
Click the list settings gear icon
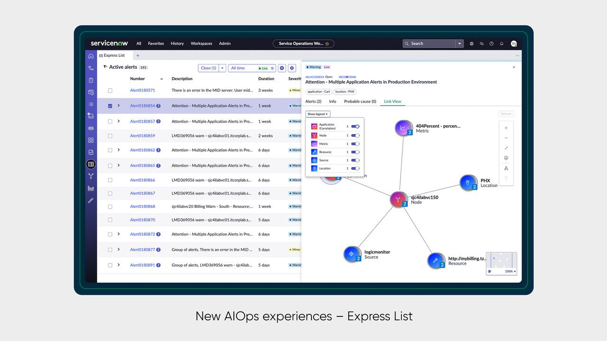pyautogui.click(x=292, y=68)
